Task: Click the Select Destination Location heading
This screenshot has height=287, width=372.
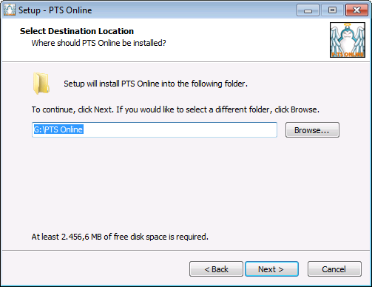Action: (77, 31)
